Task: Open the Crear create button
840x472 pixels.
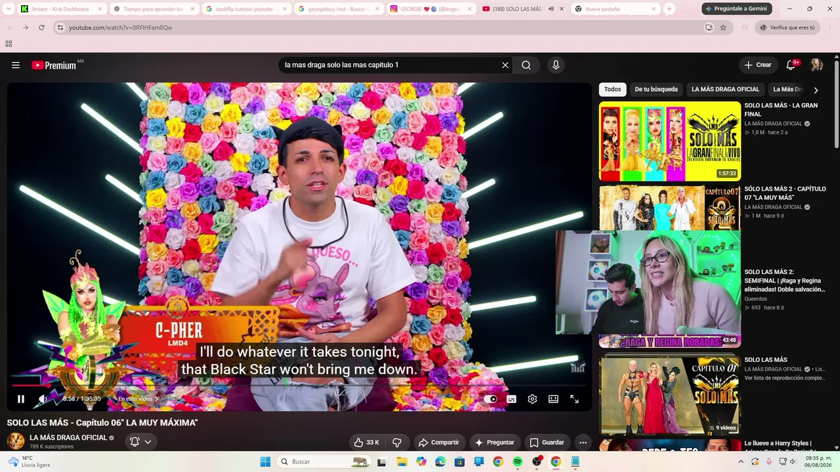Action: point(758,65)
